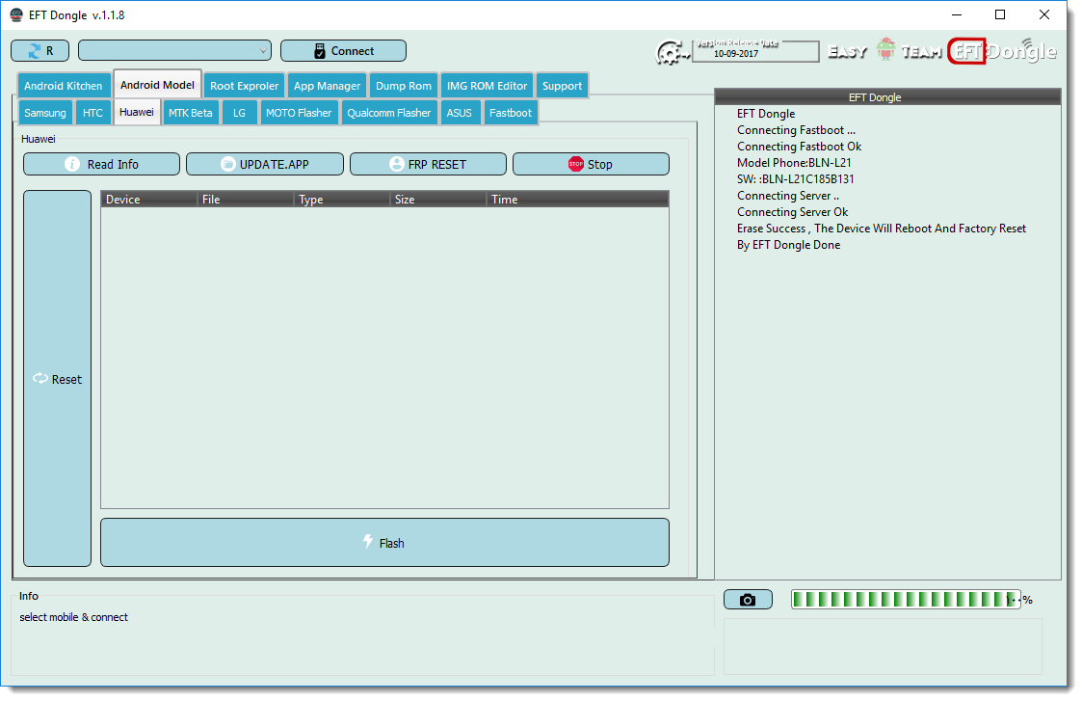Click the UPDATE.APP button
1082x701 pixels.
(x=265, y=164)
